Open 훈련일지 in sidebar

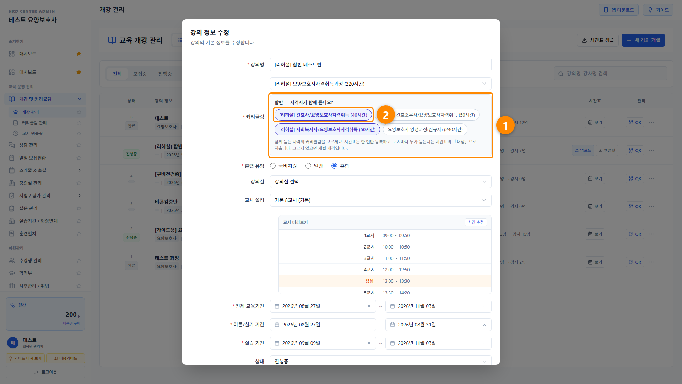click(x=28, y=234)
